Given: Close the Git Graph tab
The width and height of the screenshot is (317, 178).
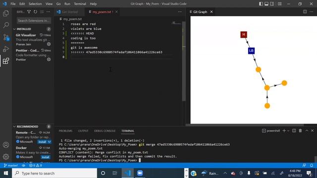Looking at the screenshot, I should [x=211, y=12].
